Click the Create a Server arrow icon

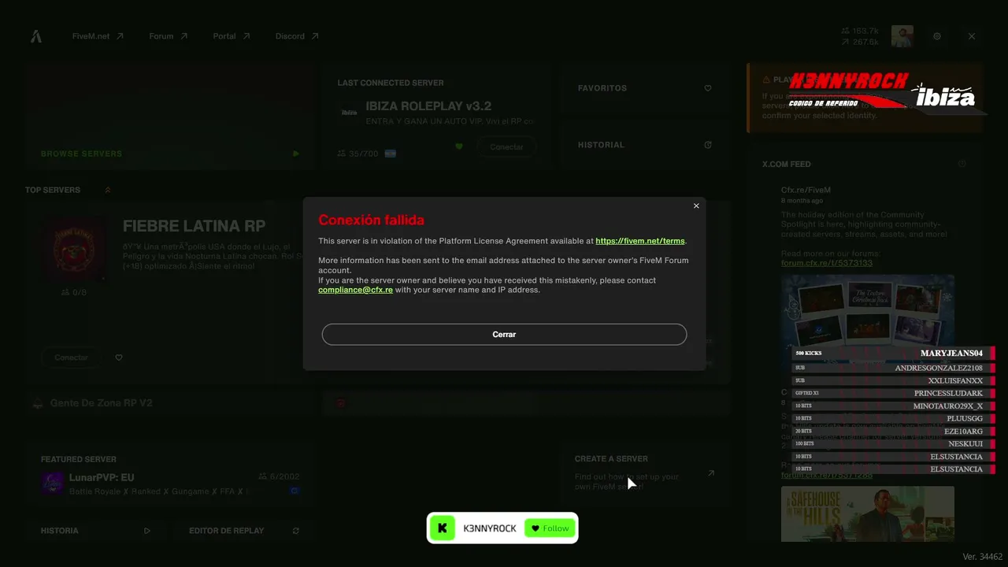point(711,473)
